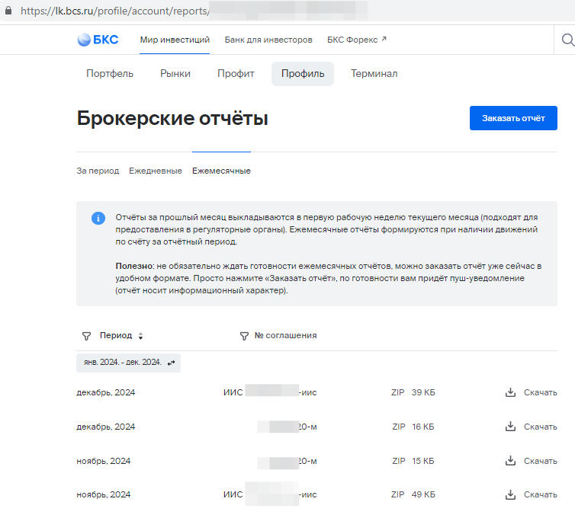Screen dimensions: 575x518
Task: Click Скачать for 16 КБ ZIP
Action: (x=540, y=427)
